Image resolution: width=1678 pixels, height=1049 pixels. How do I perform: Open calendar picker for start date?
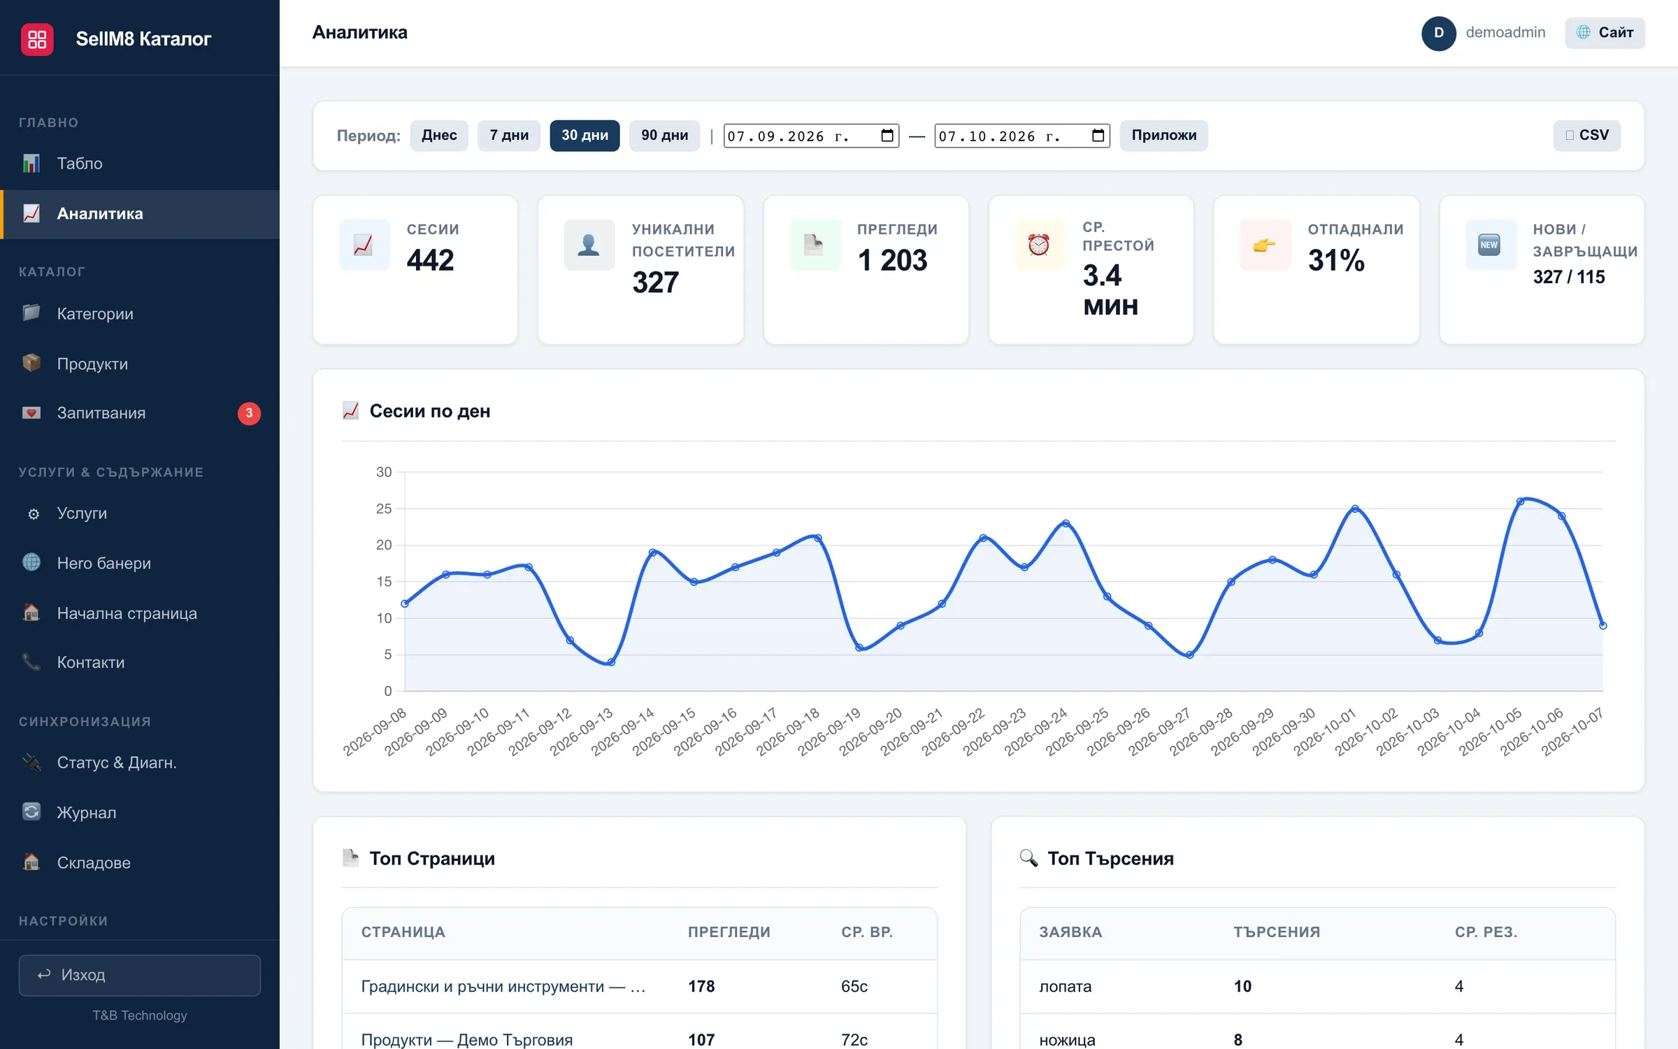point(887,136)
